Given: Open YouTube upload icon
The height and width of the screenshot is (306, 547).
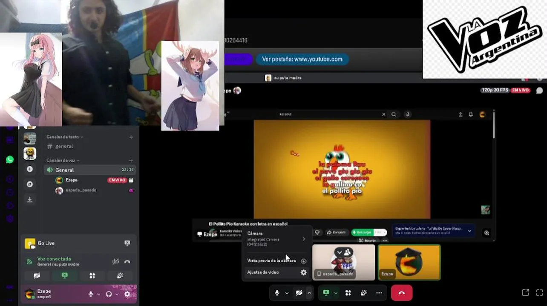Looking at the screenshot, I should pyautogui.click(x=461, y=114).
